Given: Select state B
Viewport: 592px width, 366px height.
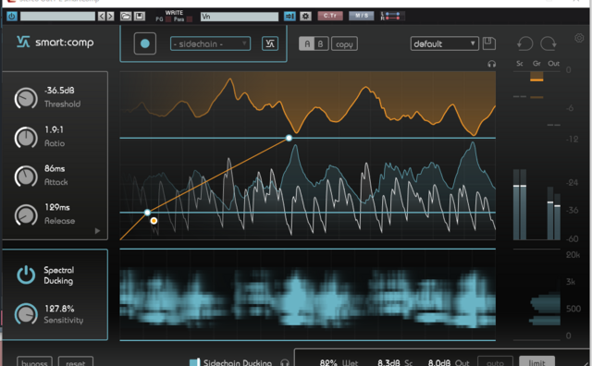Looking at the screenshot, I should tap(321, 43).
